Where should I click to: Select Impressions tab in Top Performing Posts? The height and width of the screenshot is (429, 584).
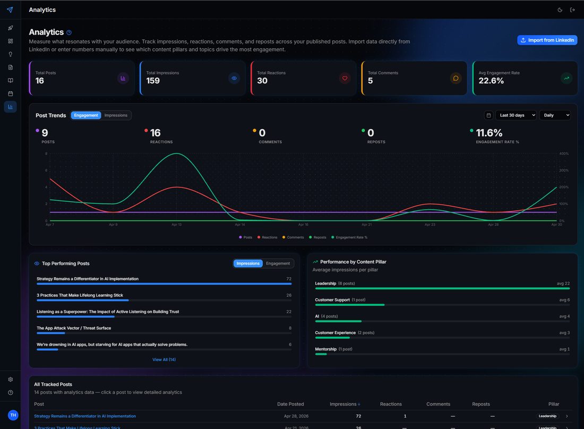(x=248, y=263)
